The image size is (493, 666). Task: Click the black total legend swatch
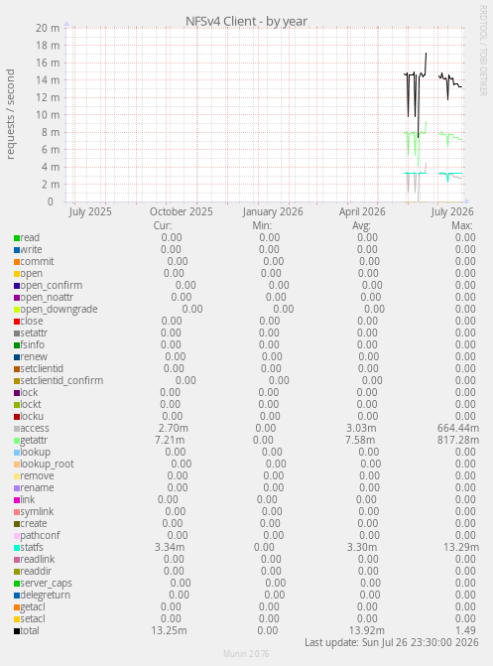pyautogui.click(x=17, y=631)
